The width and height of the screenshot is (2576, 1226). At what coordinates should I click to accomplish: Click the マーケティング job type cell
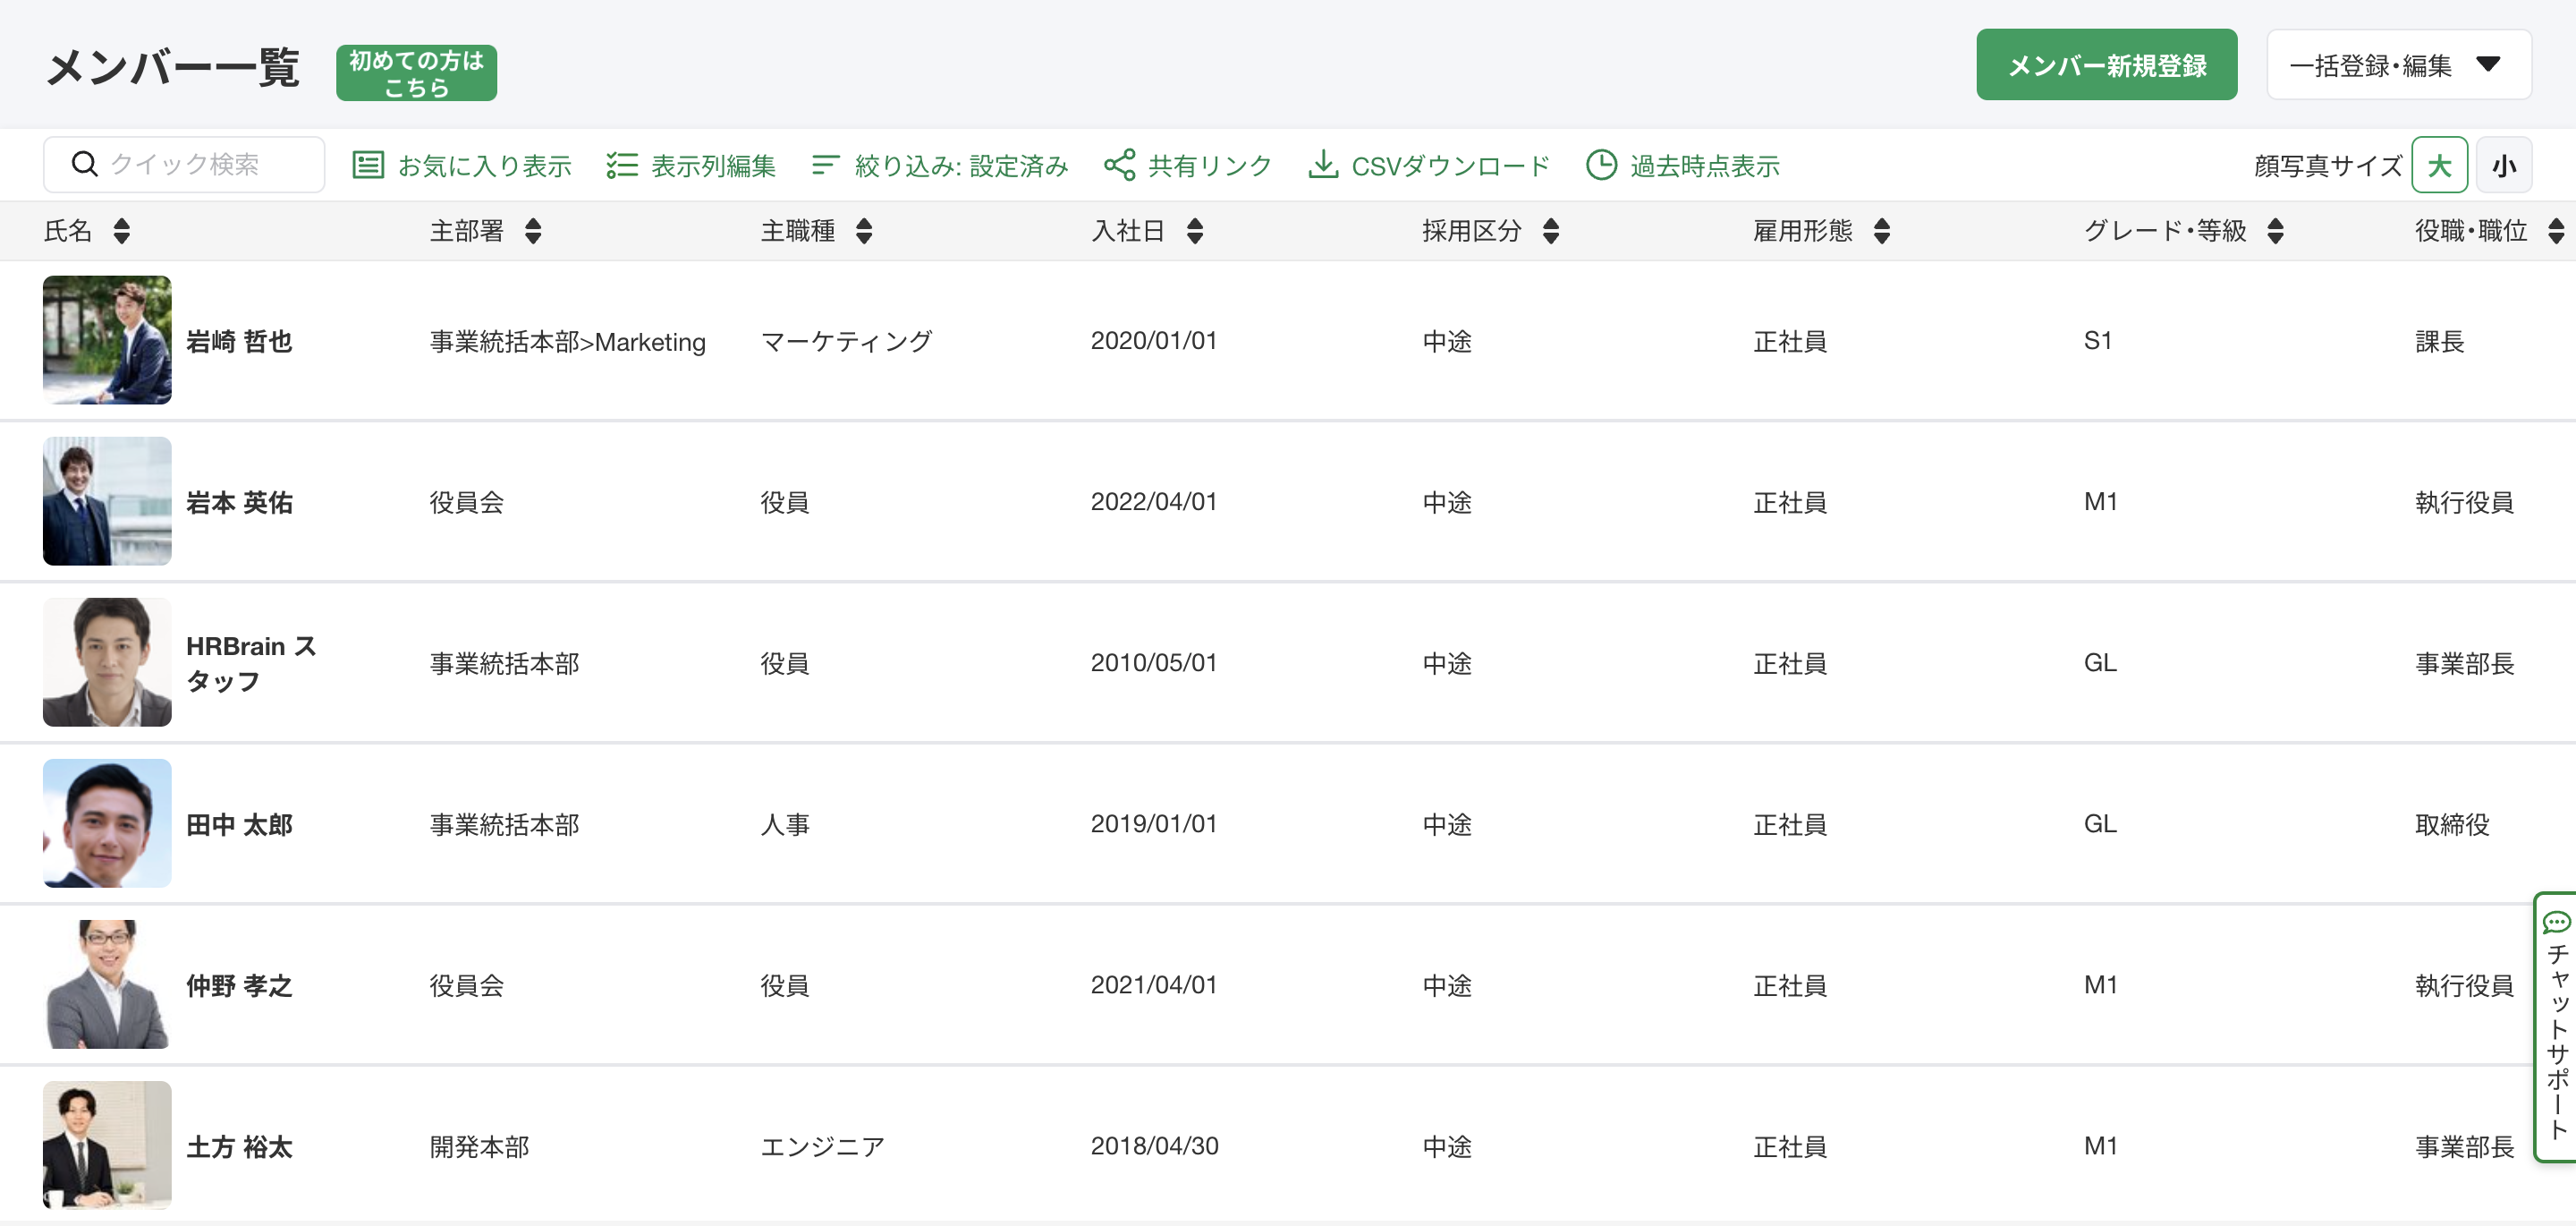point(846,341)
